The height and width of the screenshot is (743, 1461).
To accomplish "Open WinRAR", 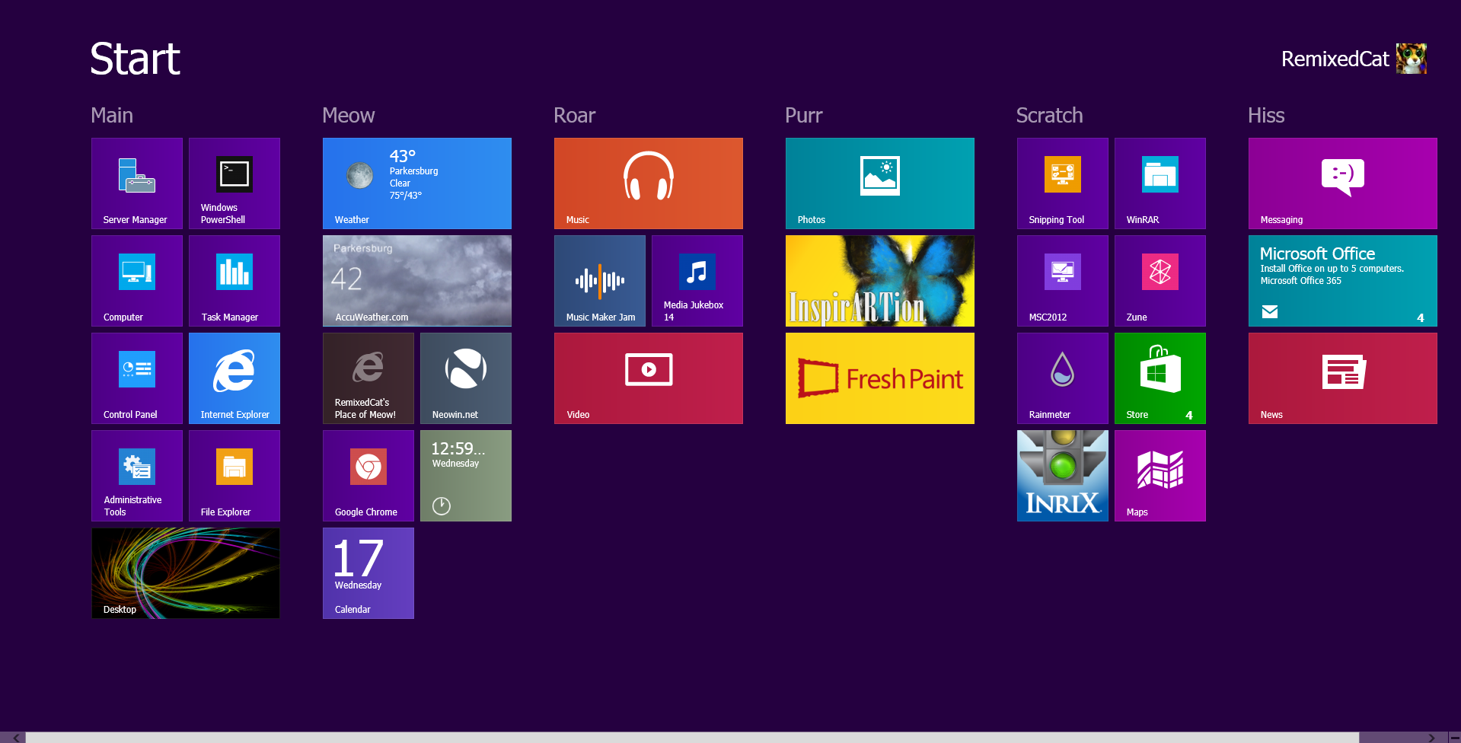I will [x=1160, y=183].
